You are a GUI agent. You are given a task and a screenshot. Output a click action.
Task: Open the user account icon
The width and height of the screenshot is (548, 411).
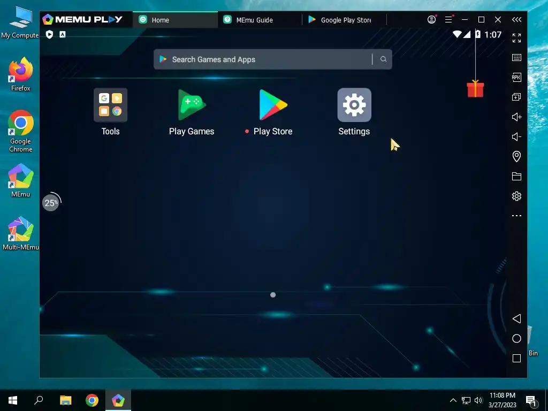pos(432,20)
